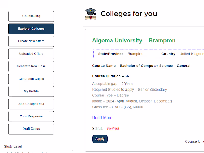
Task: Click the Read More link
Action: pyautogui.click(x=102, y=118)
